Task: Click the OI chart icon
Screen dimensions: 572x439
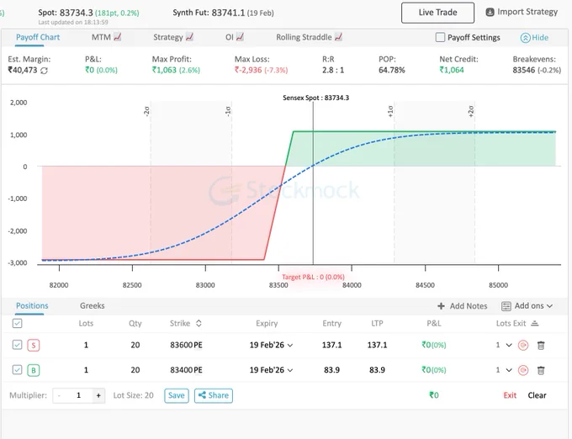Action: click(240, 37)
